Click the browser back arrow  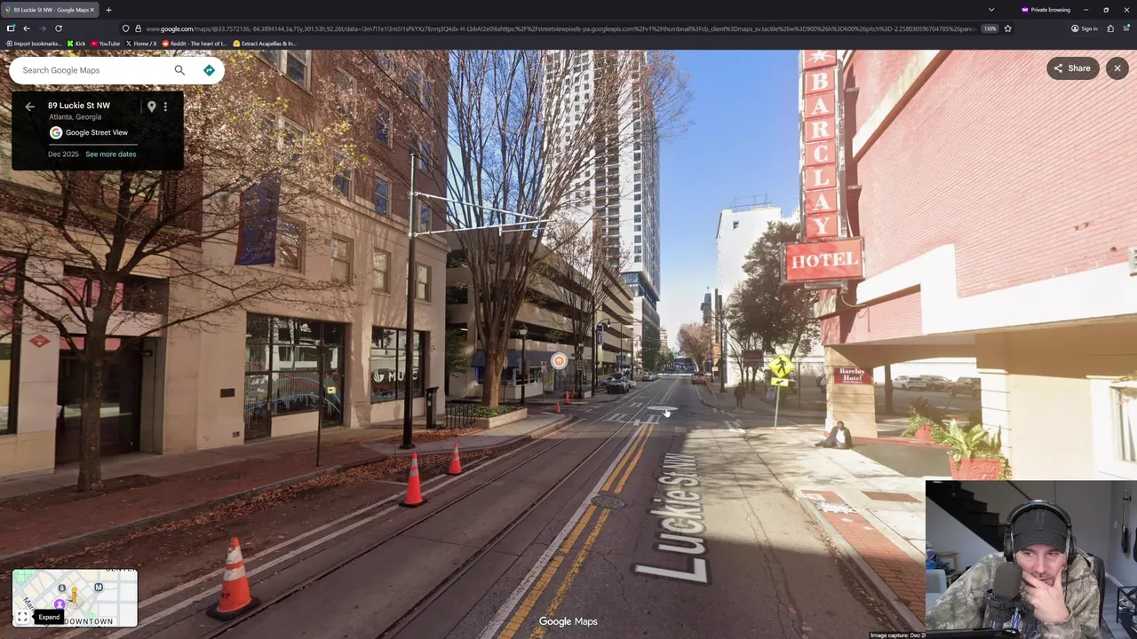pos(27,28)
